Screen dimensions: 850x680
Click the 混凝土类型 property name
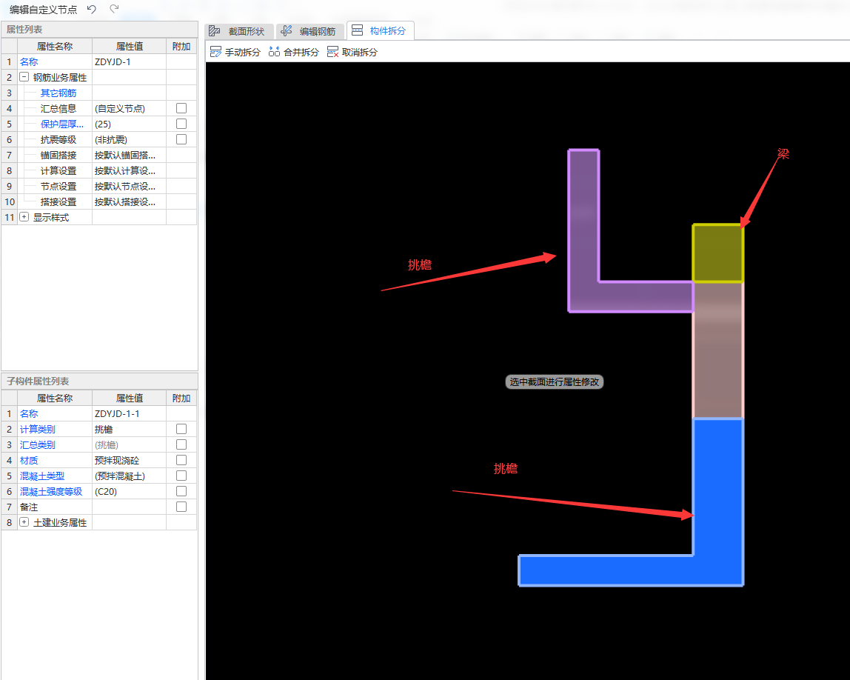click(41, 476)
